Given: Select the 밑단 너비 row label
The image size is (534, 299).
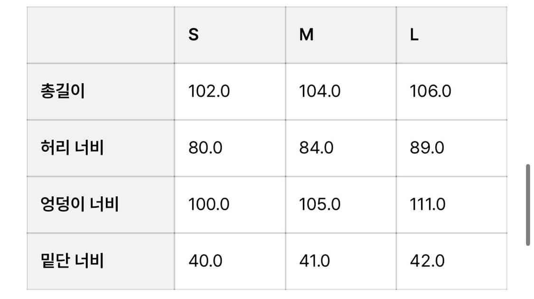Looking at the screenshot, I should (x=72, y=261).
